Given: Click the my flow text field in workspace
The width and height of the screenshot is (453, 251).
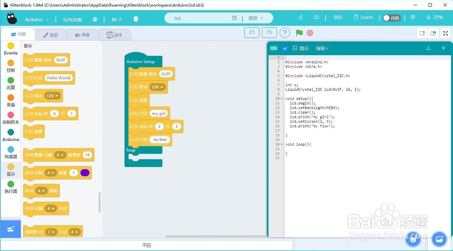Looking at the screenshot, I should 160,140.
